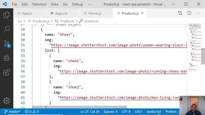205x115 pixels.
Task: Click Ln 27, Col 24 cursor position
Action: pyautogui.click(x=90, y=111)
